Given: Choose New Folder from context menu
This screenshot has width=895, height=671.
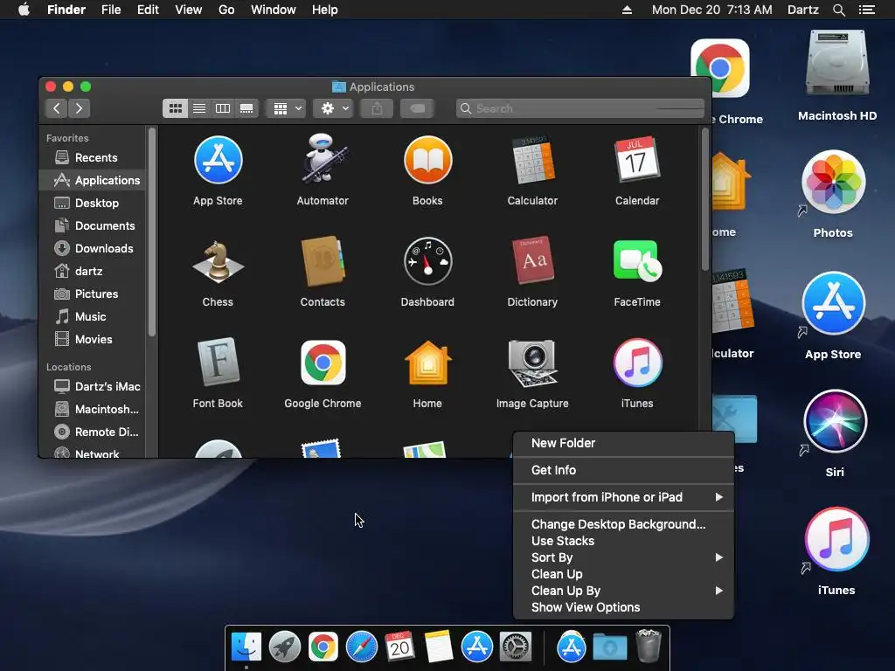Looking at the screenshot, I should [623, 443].
